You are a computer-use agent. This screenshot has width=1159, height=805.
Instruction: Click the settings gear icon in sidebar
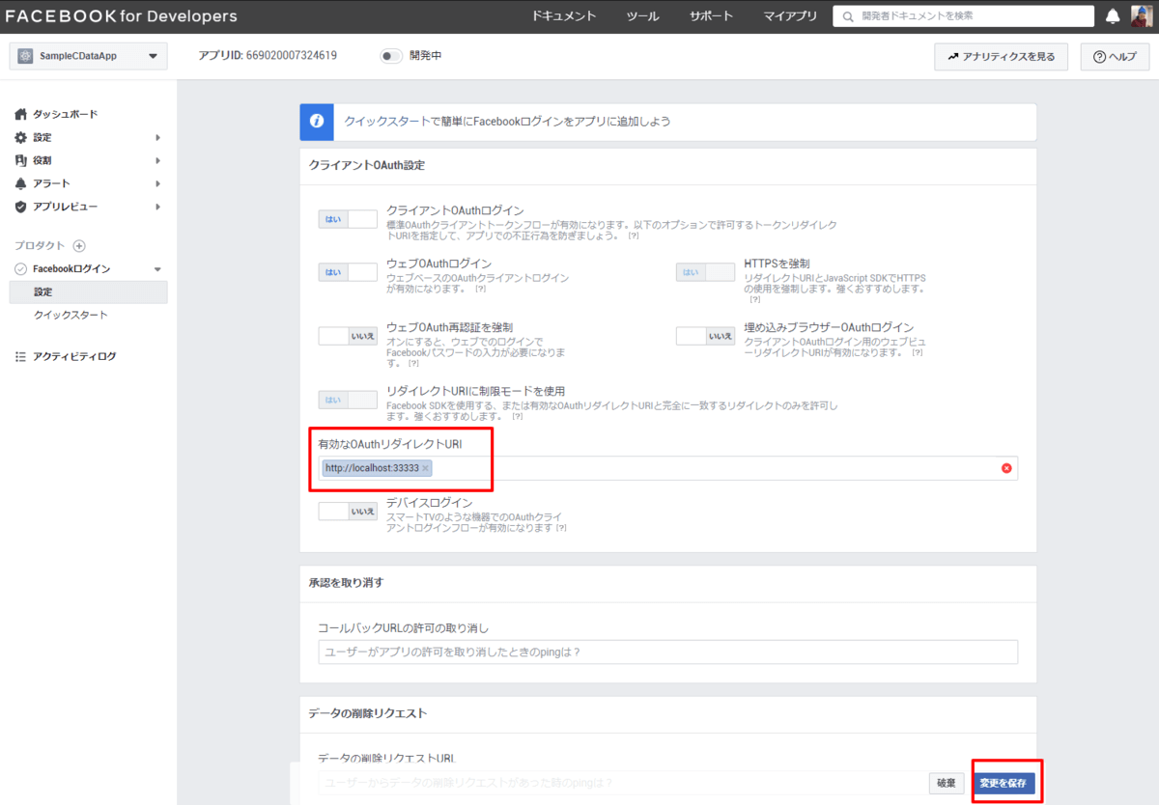pos(21,137)
